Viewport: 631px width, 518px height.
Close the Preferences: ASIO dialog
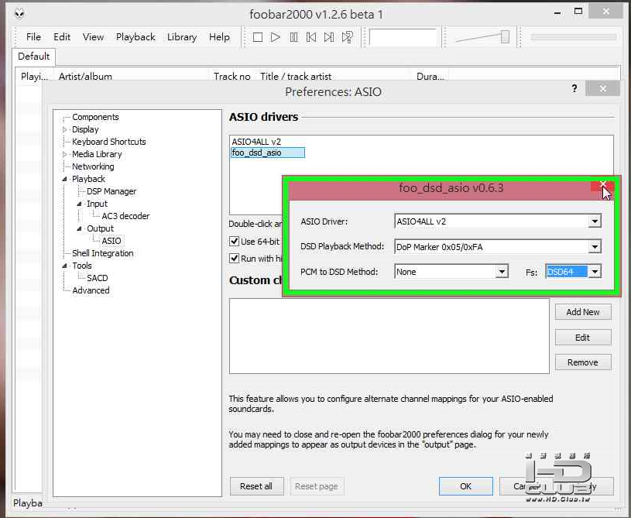coord(602,88)
